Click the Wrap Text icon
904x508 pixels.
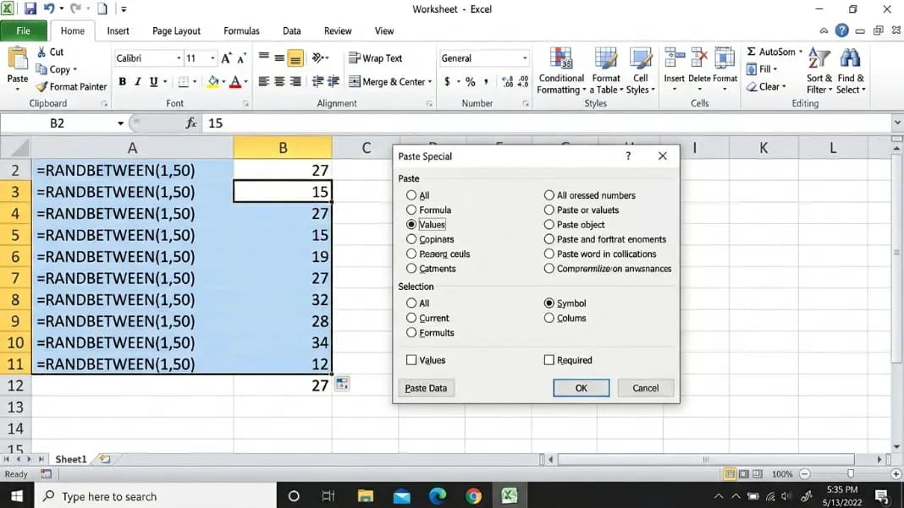(354, 58)
